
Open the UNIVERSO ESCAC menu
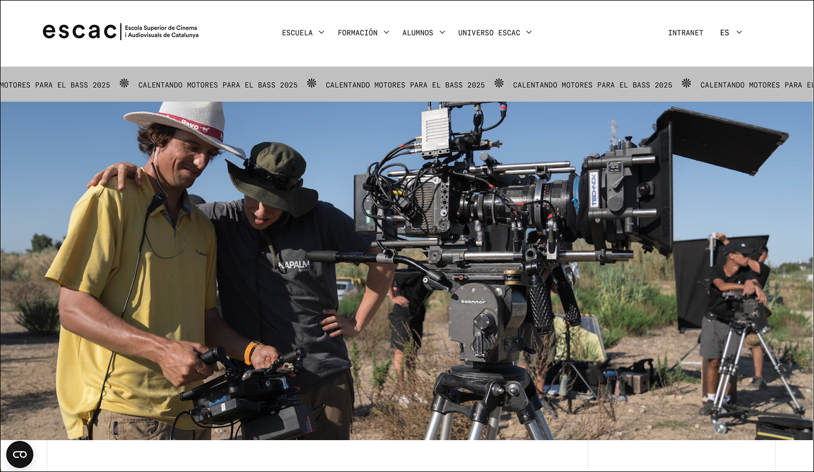489,33
